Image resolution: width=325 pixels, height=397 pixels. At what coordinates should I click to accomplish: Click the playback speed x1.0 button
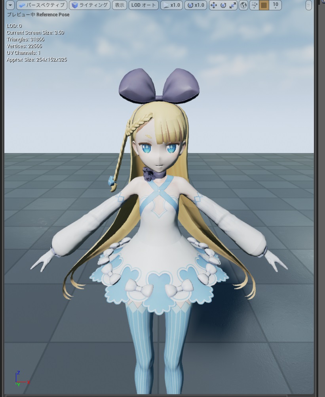pyautogui.click(x=171, y=5)
